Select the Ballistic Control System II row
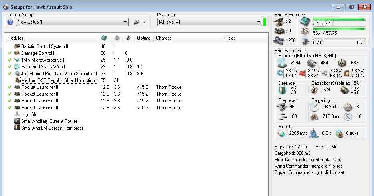The image size is (374, 196). [x=136, y=46]
